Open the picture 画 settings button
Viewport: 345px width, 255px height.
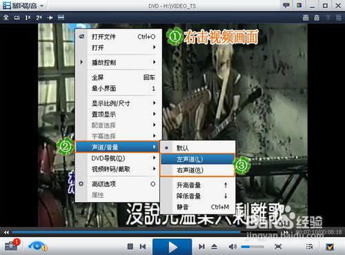pos(306,17)
